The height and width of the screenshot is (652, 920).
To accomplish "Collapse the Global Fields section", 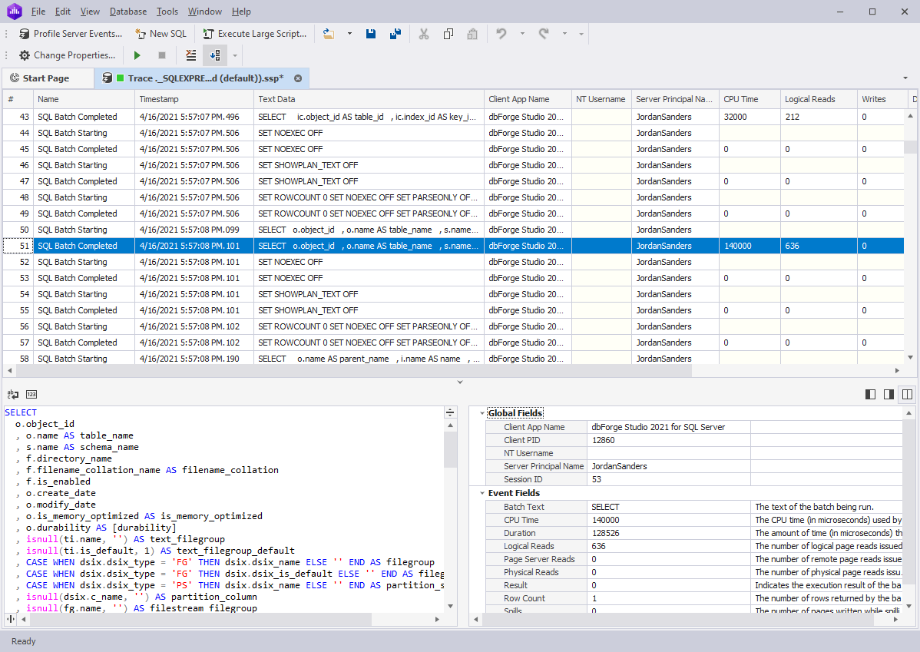I will coord(482,412).
